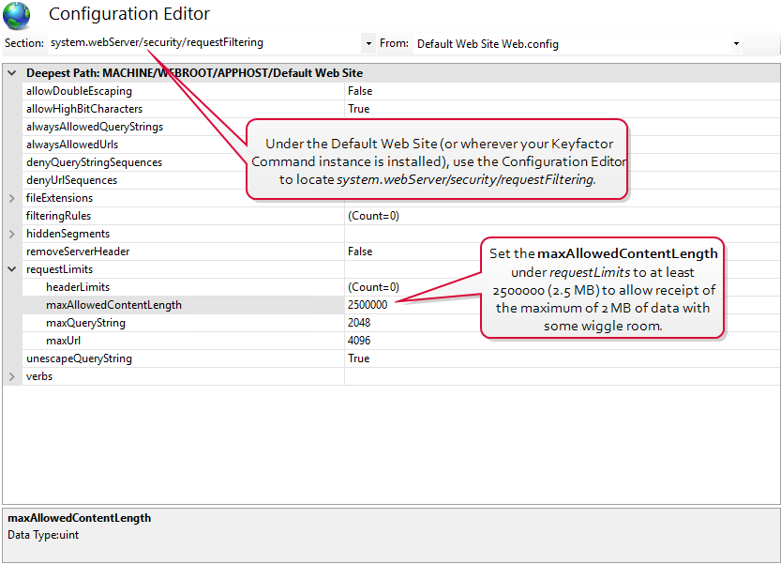The image size is (781, 564).
Task: Select the maxAllowedContentLength property
Action: pyautogui.click(x=113, y=305)
